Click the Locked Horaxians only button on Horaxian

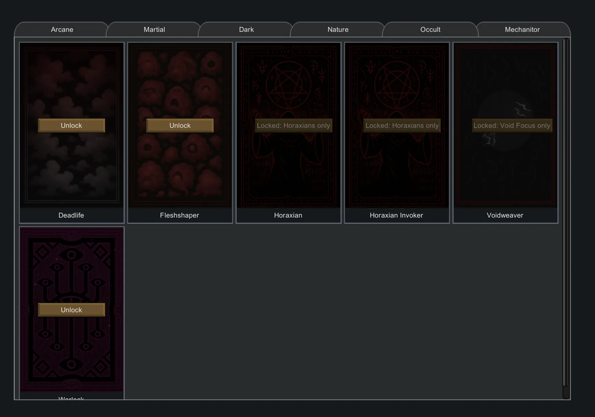(293, 125)
